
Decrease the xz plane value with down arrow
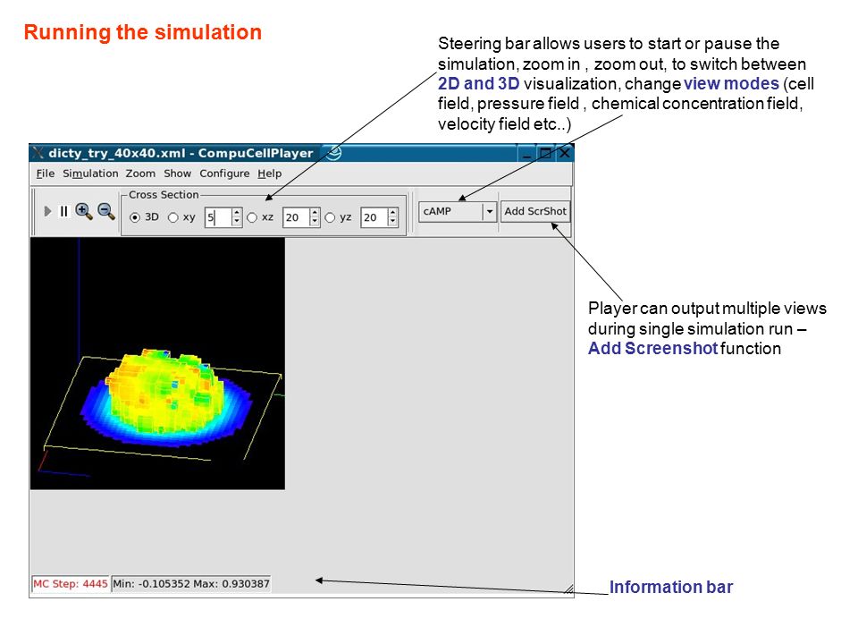point(315,222)
